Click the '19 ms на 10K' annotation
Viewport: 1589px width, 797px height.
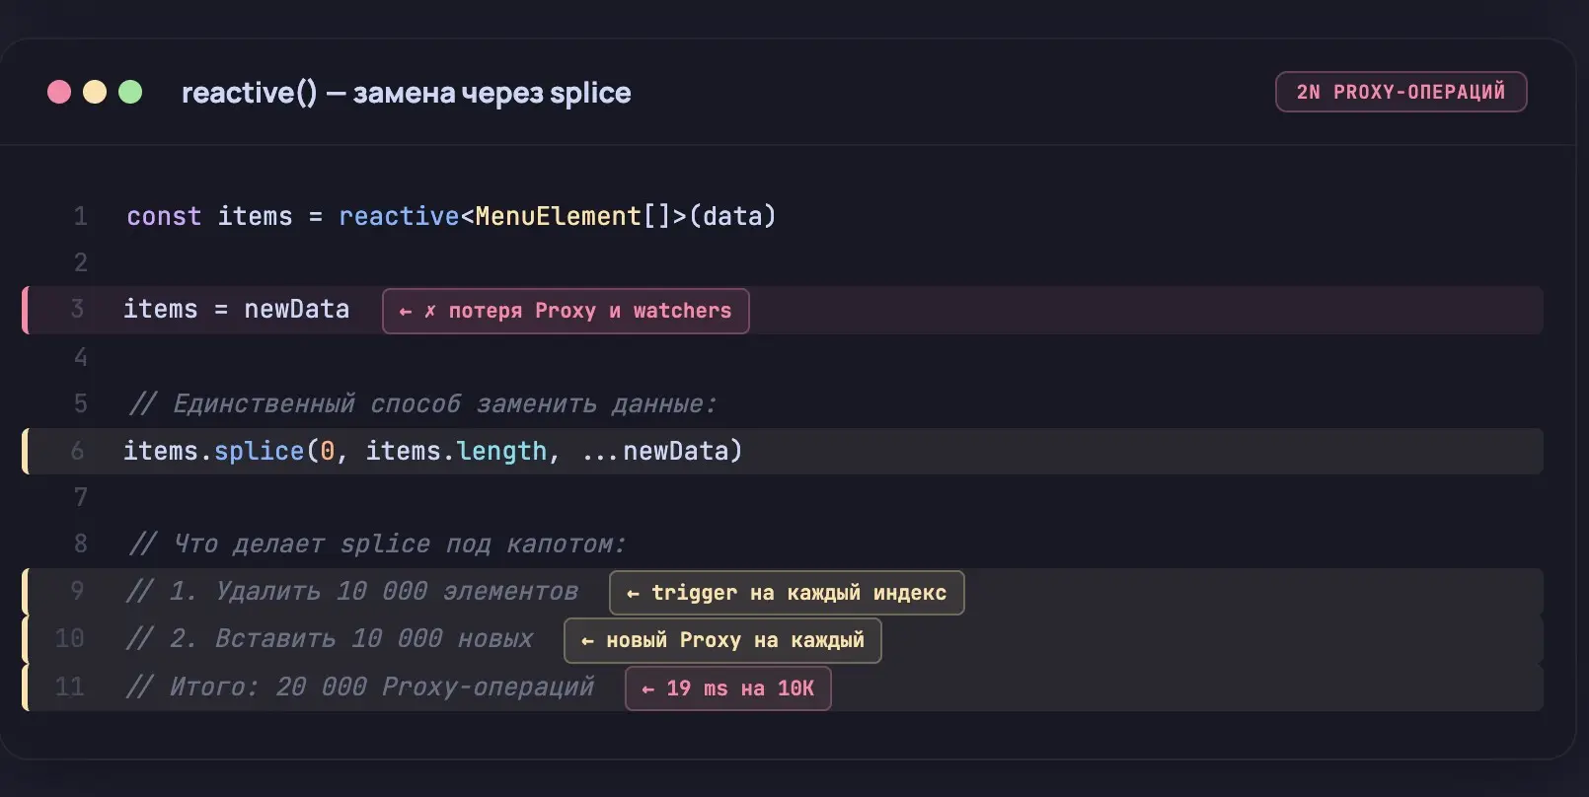[728, 688]
